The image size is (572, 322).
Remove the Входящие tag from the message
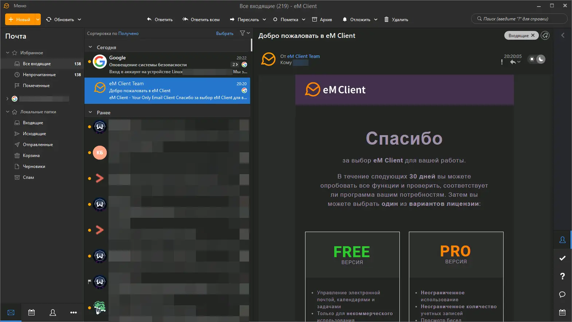(533, 35)
